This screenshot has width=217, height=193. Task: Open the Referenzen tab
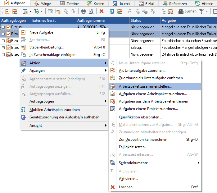pyautogui.click(x=175, y=4)
